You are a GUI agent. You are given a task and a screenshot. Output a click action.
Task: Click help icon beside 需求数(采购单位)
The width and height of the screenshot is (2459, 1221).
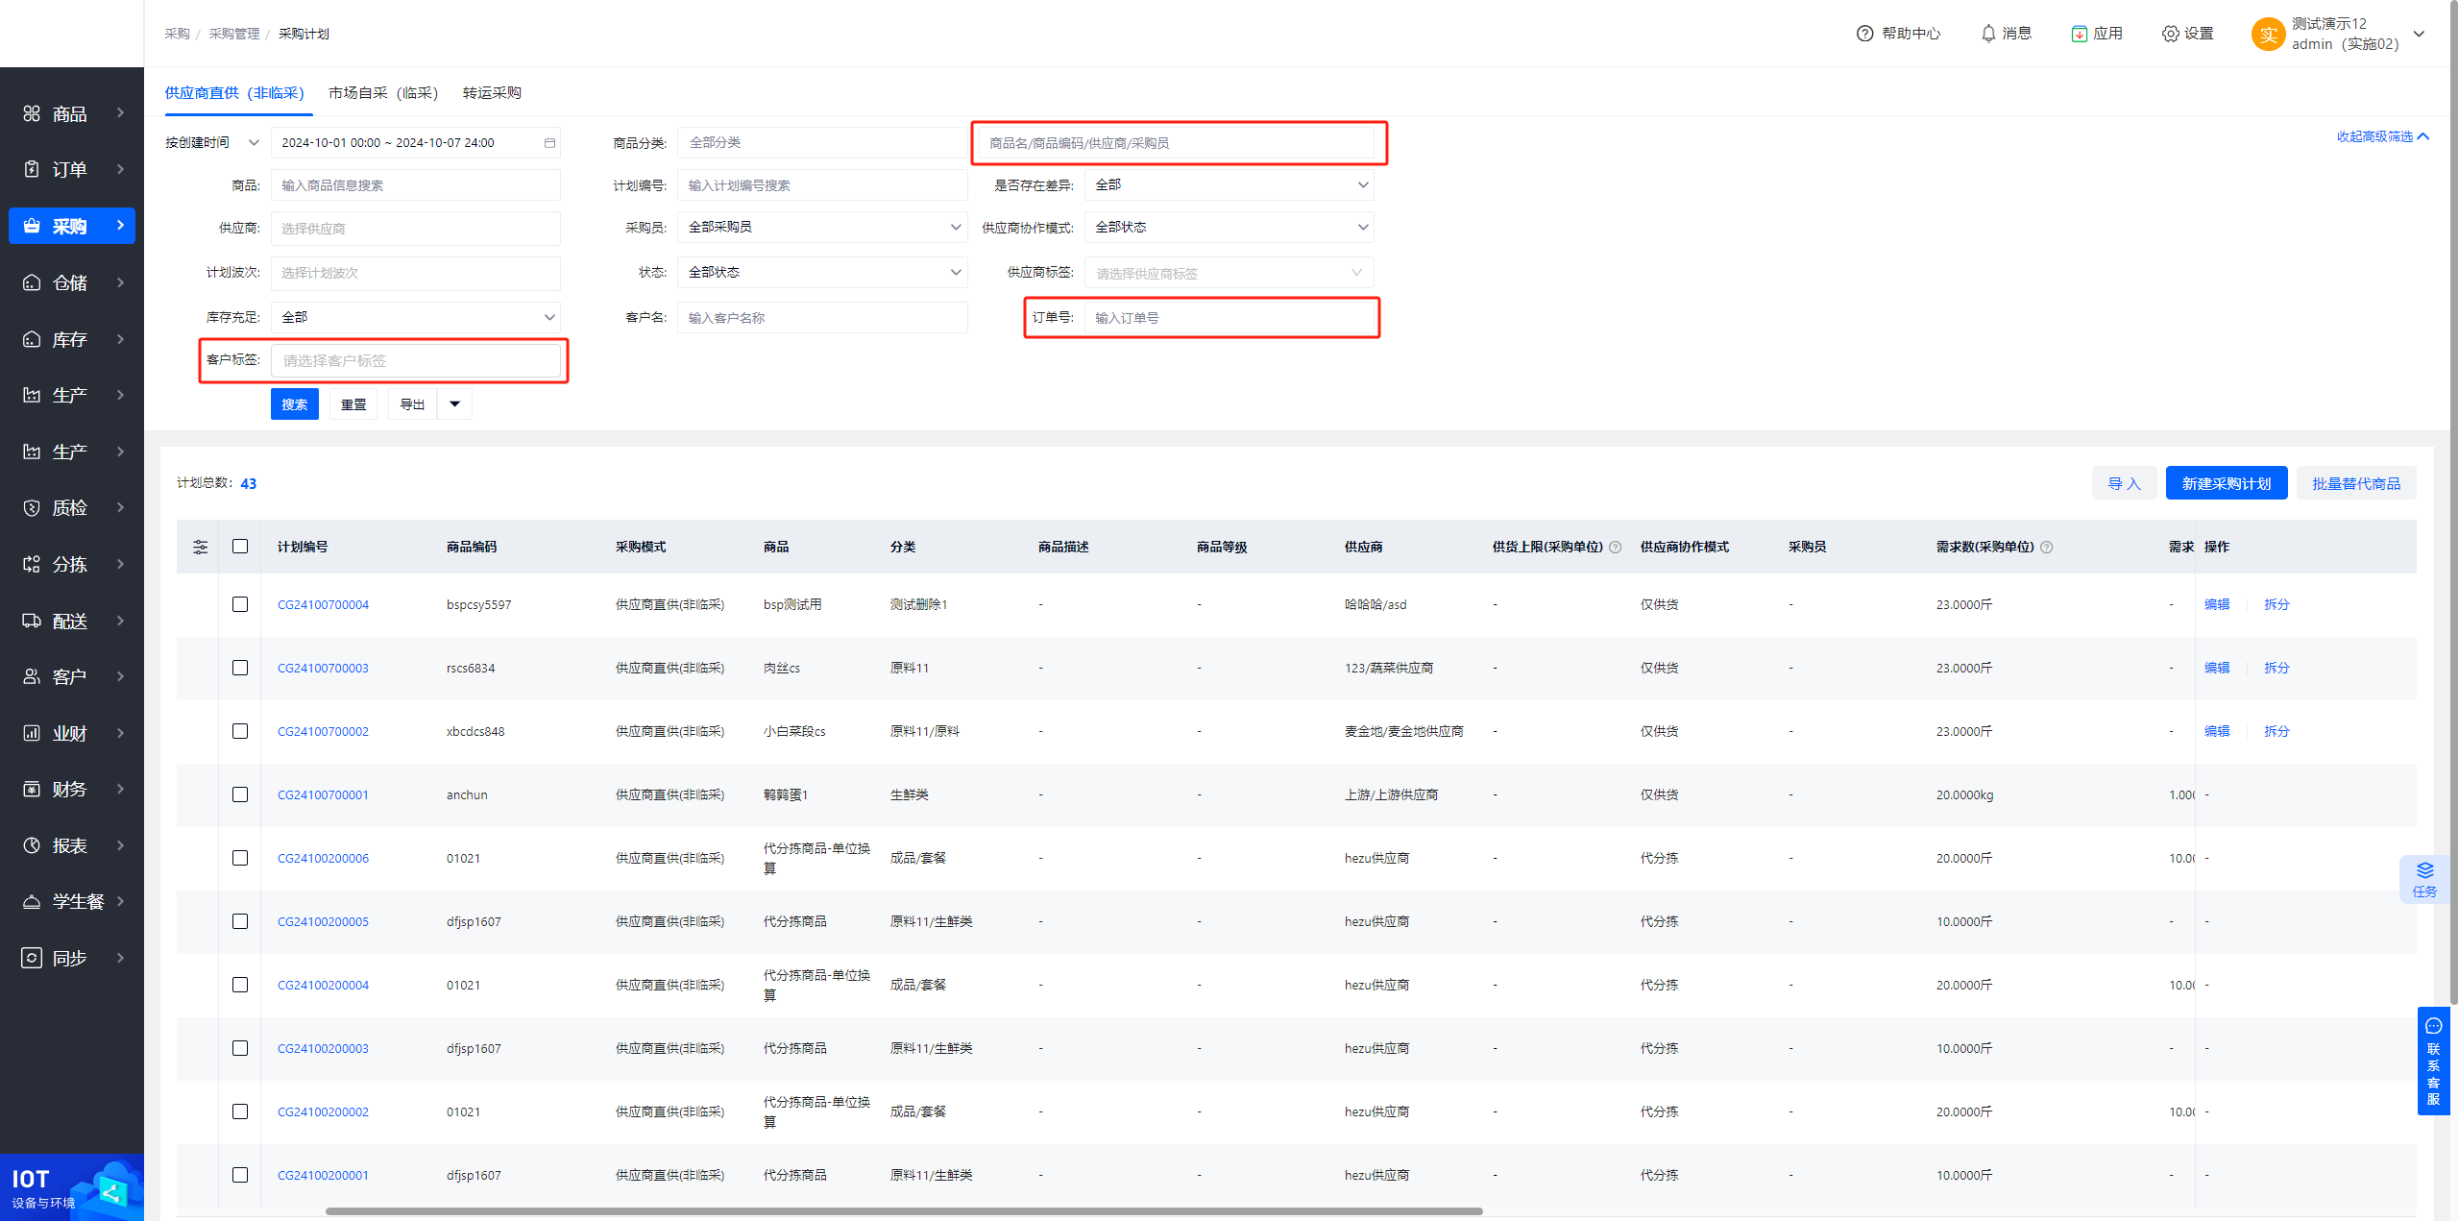pos(2046,548)
